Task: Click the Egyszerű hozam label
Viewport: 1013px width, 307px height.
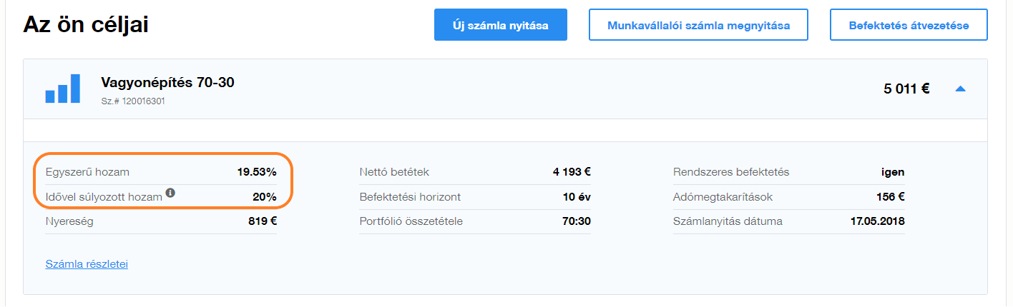Action: (x=87, y=172)
